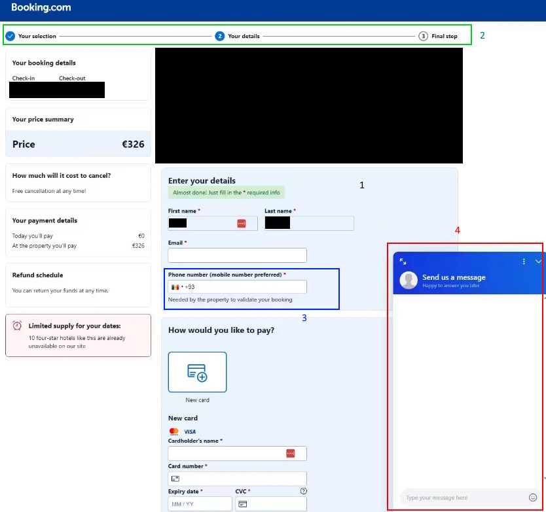Click the VISA logo
This screenshot has height=512, width=546.
190,432
